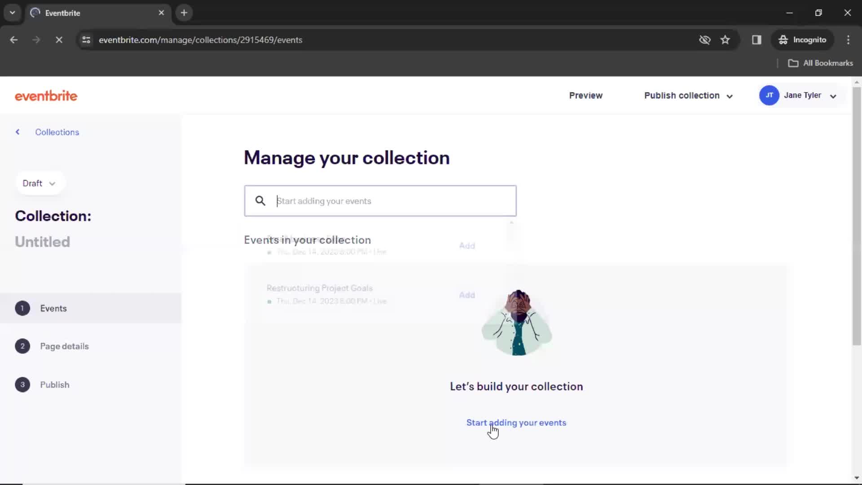
Task: Expand the Draft status dropdown
Action: pos(38,183)
